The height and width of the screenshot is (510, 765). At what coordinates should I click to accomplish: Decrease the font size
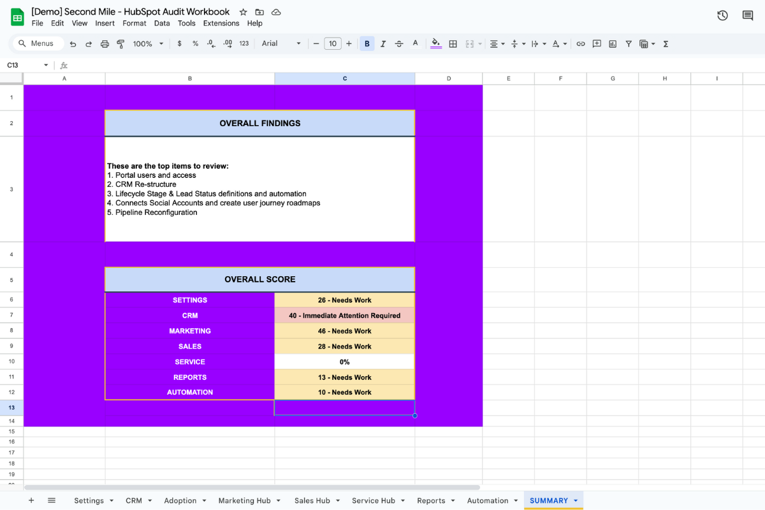click(x=316, y=44)
